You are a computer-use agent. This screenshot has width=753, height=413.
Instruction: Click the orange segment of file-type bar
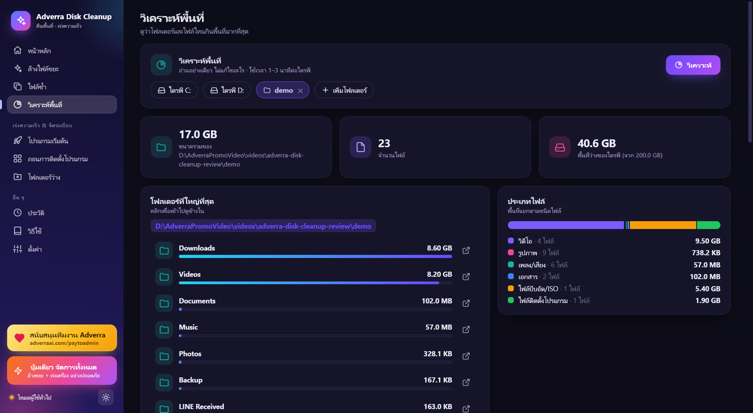pyautogui.click(x=663, y=225)
